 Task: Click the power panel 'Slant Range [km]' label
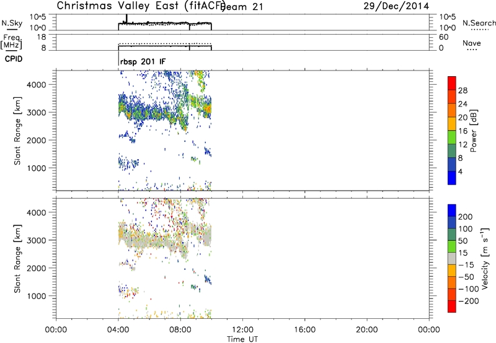pos(17,131)
